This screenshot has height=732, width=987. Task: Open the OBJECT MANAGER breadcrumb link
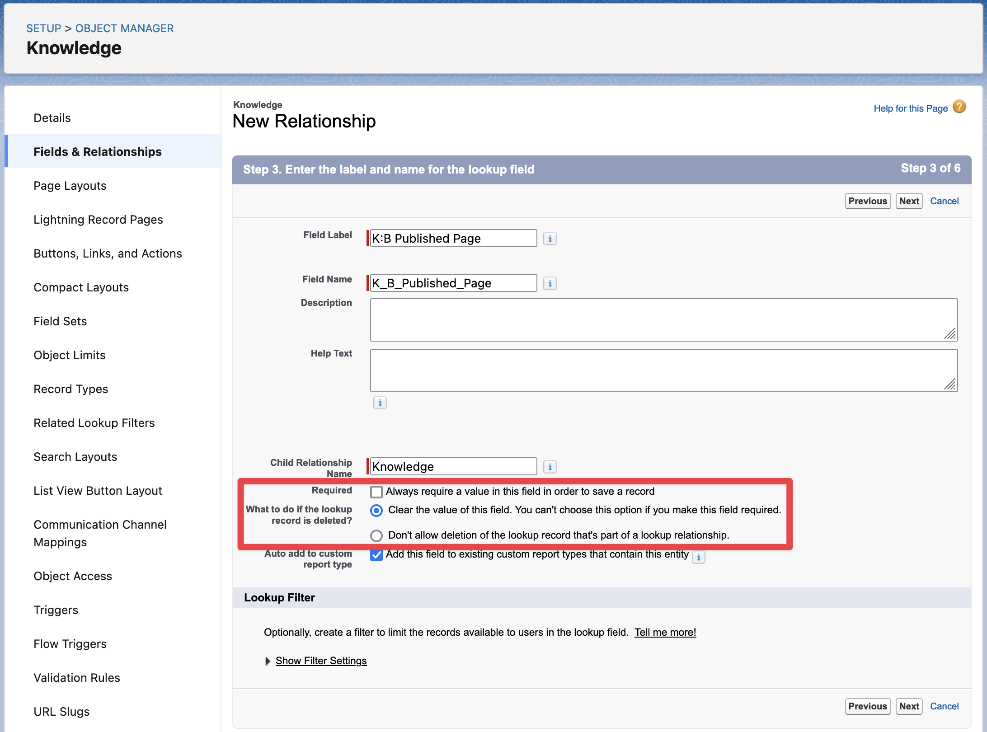[124, 28]
